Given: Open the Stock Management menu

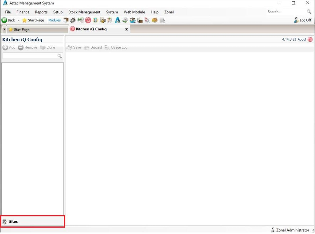Looking at the screenshot, I should click(x=84, y=12).
